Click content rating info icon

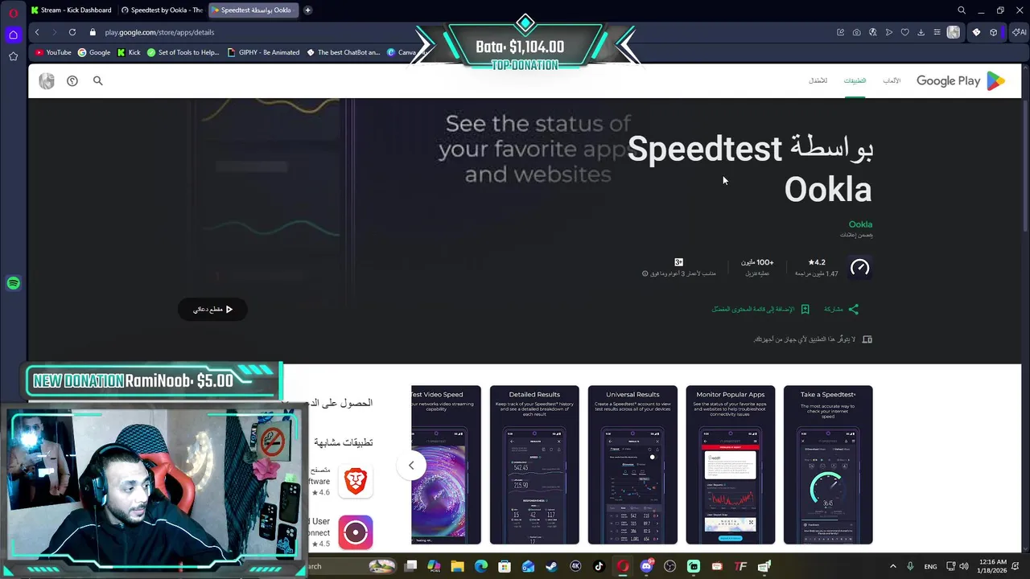645,273
